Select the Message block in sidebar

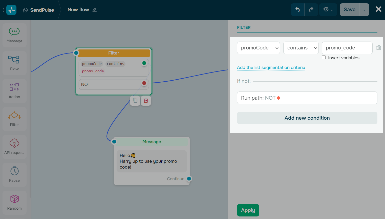pos(14,35)
